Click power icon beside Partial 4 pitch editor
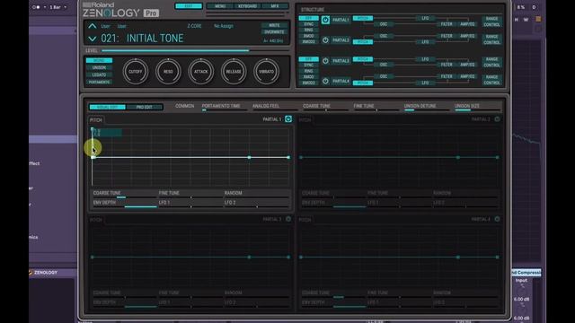This screenshot has width=575, height=323. (x=497, y=219)
